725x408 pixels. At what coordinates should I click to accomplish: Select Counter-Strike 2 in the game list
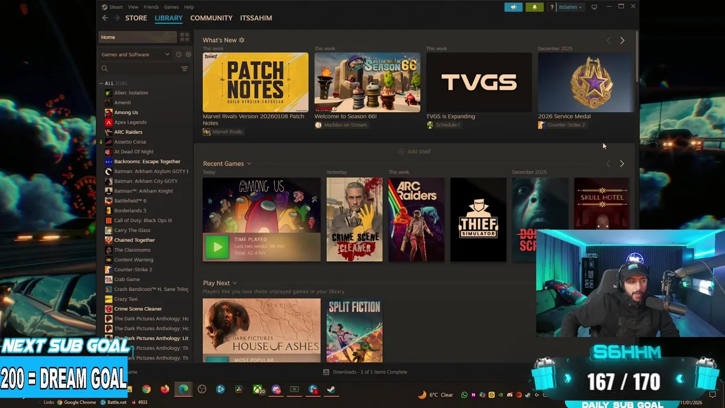click(x=133, y=270)
